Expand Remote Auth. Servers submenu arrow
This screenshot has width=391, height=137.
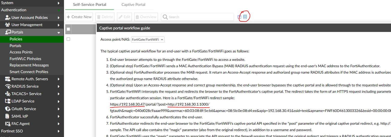click(x=59, y=79)
